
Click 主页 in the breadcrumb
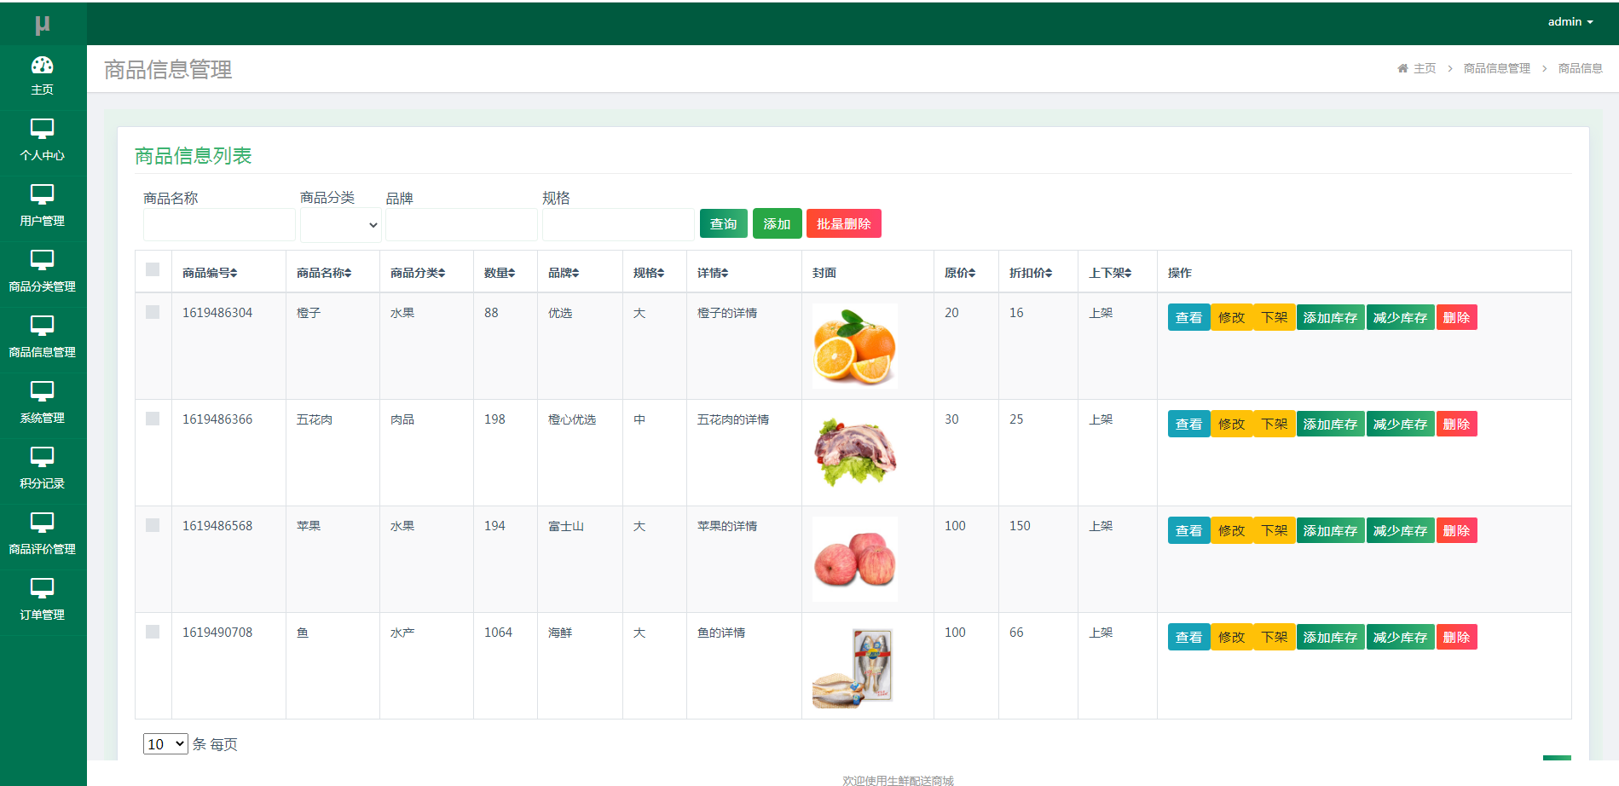[1425, 68]
